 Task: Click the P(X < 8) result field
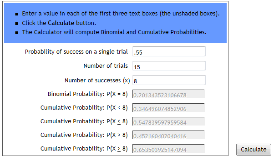point(168,108)
